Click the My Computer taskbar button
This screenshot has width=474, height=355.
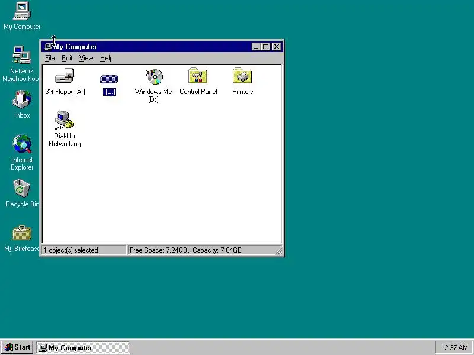point(83,348)
